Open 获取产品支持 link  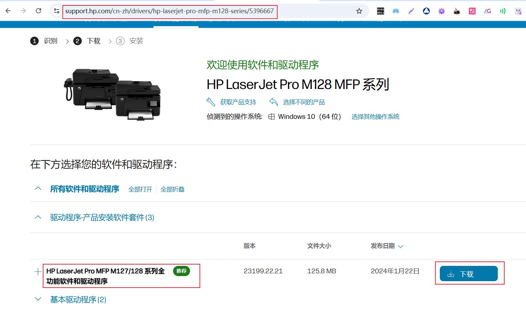(x=238, y=102)
